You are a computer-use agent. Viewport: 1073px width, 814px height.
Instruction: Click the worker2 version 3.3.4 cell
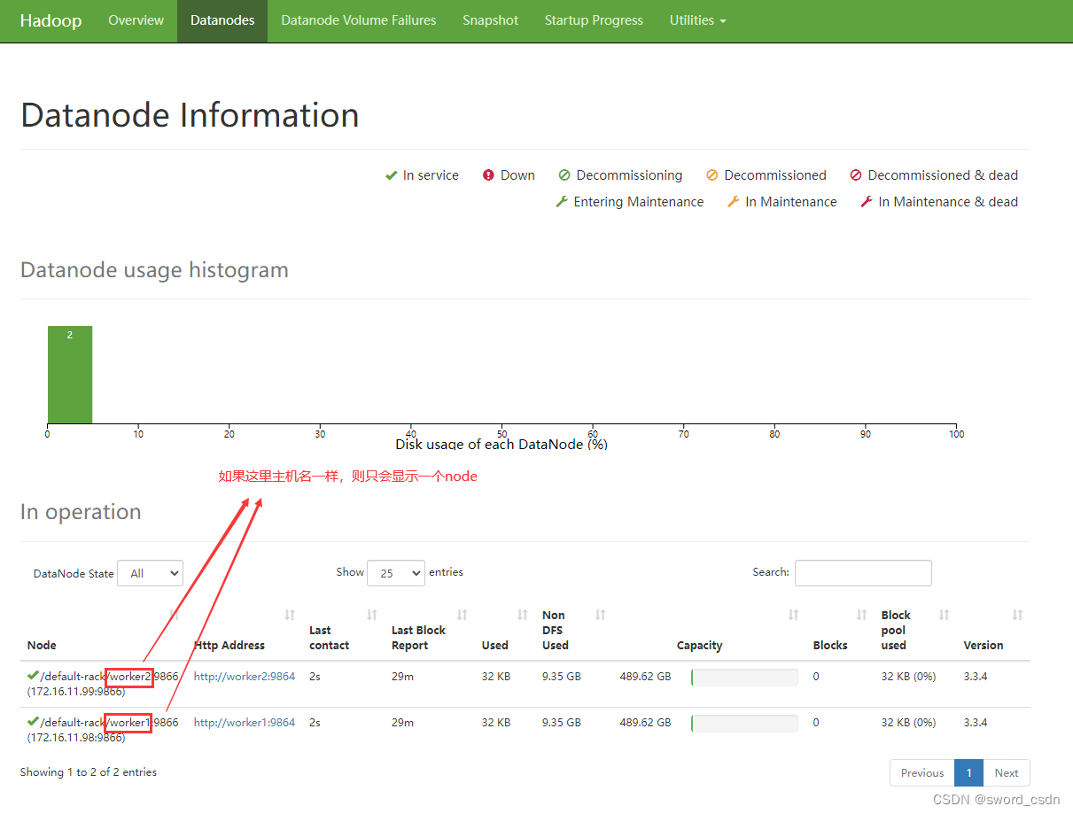point(976,677)
